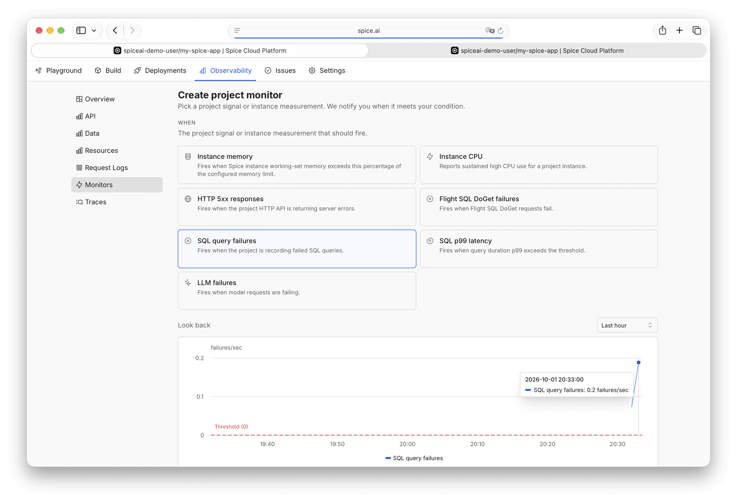Choose the SQL query failures card
737x502 pixels.
tap(297, 249)
